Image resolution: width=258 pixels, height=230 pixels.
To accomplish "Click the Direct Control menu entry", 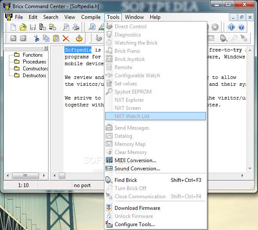I will click(155, 27).
